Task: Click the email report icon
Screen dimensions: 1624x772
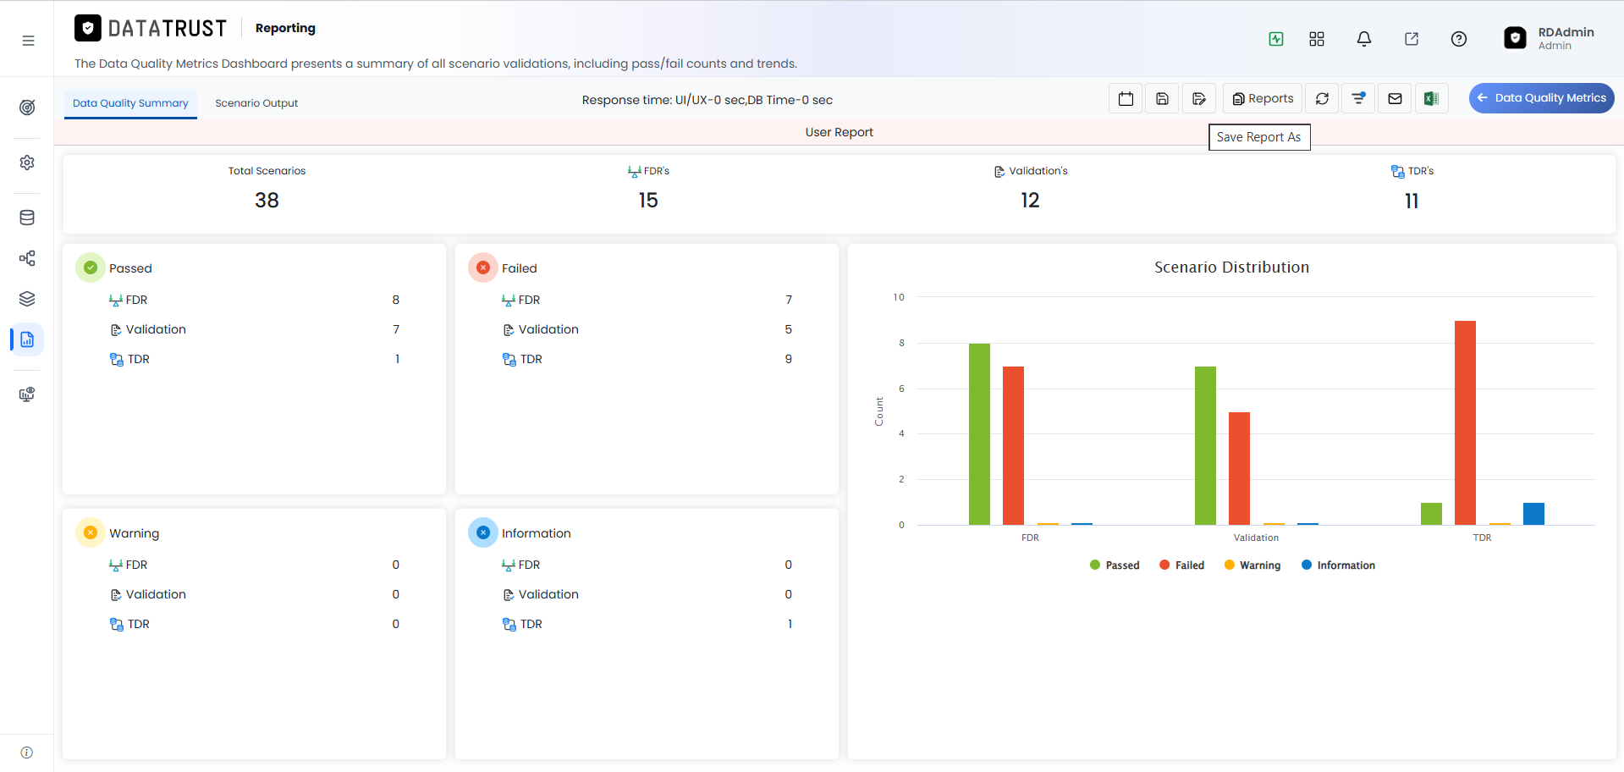Action: [x=1395, y=99]
